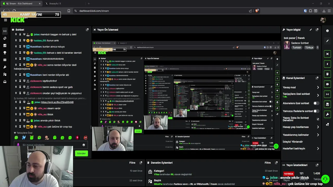Delete nills_su 'steam vardır' message
The width and height of the screenshot is (333, 187).
[x=16, y=108]
